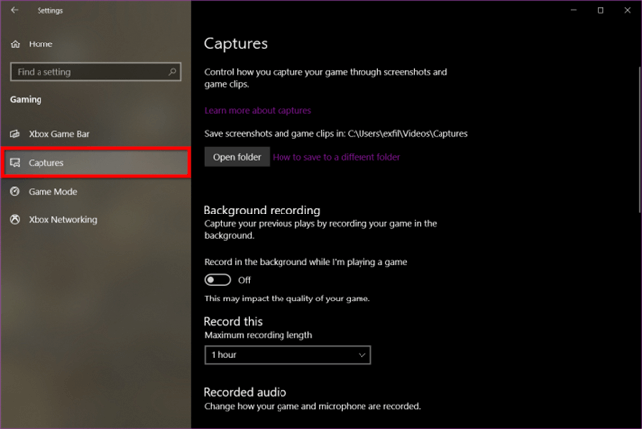The image size is (642, 429).
Task: Click the Xbox Game Bar icon
Action: point(15,134)
